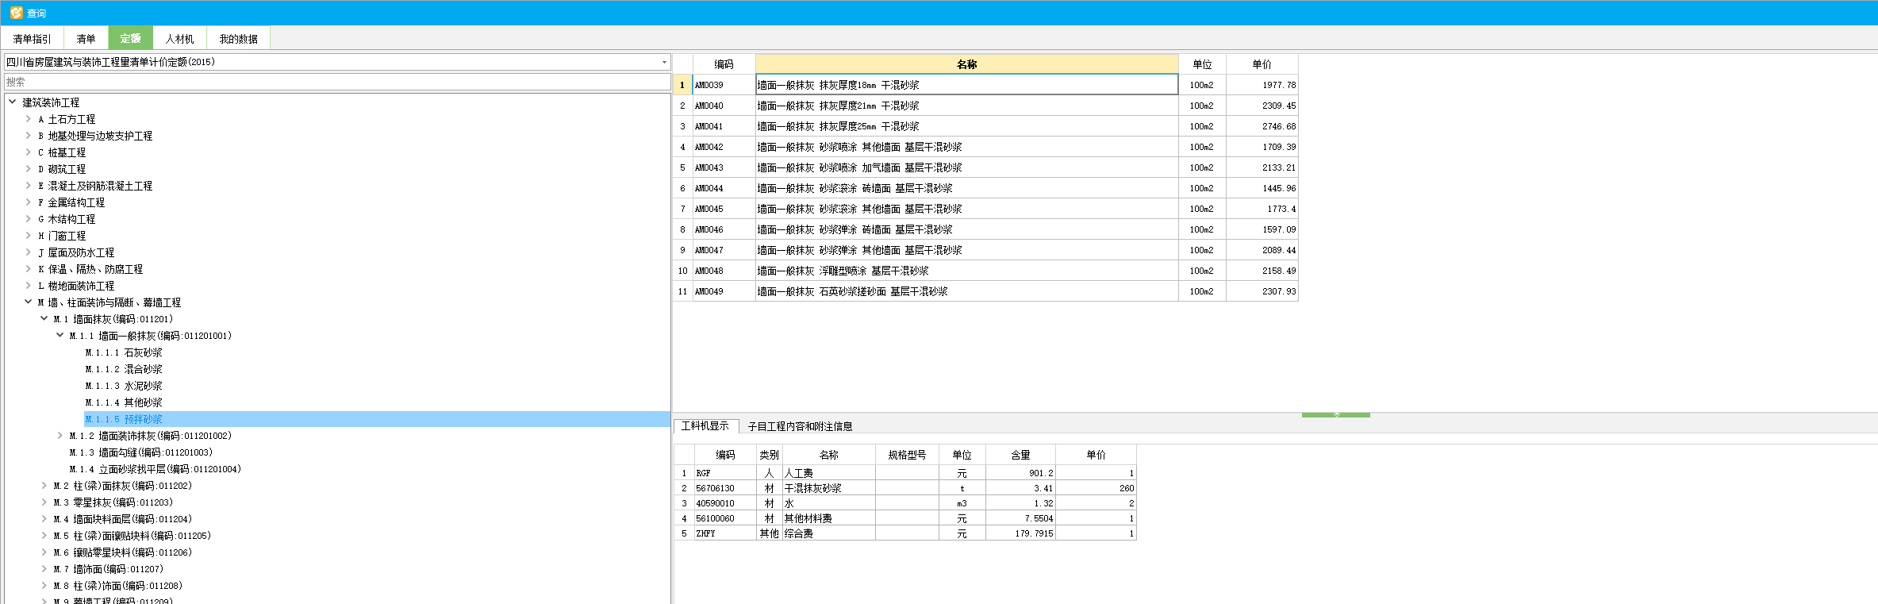Viewport: 1878px width, 604px height.
Task: Click the 名称 column header
Action: [966, 64]
